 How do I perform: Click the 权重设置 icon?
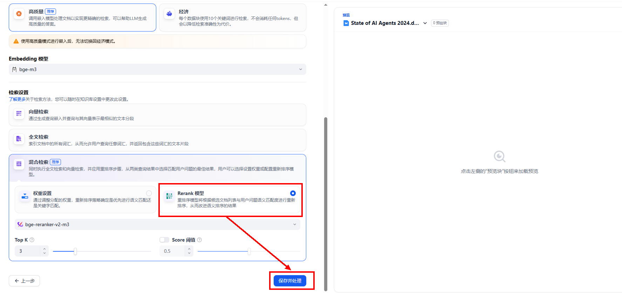point(25,196)
